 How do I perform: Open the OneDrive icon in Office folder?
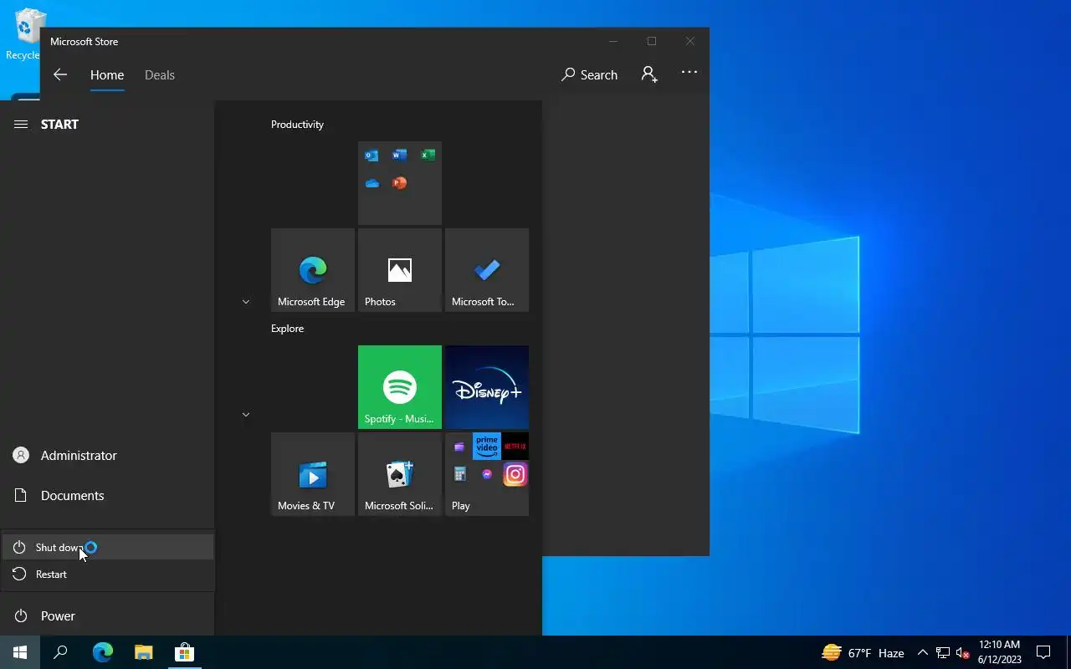(x=372, y=183)
